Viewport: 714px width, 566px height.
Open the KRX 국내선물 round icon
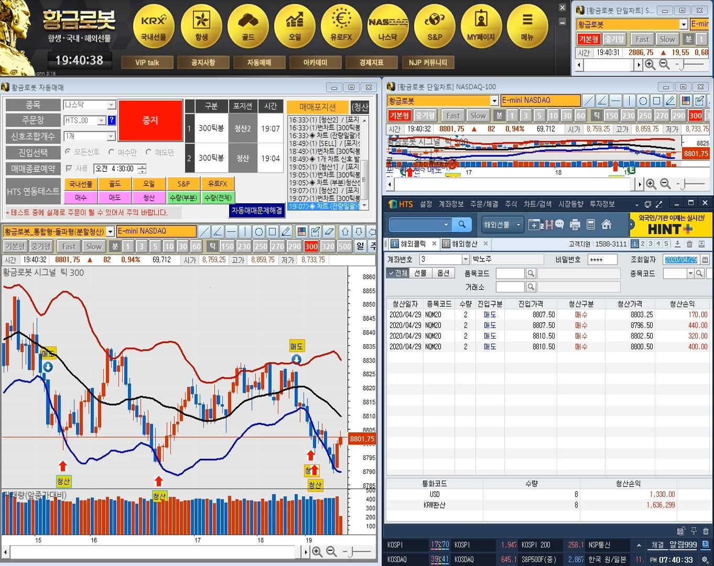[154, 26]
